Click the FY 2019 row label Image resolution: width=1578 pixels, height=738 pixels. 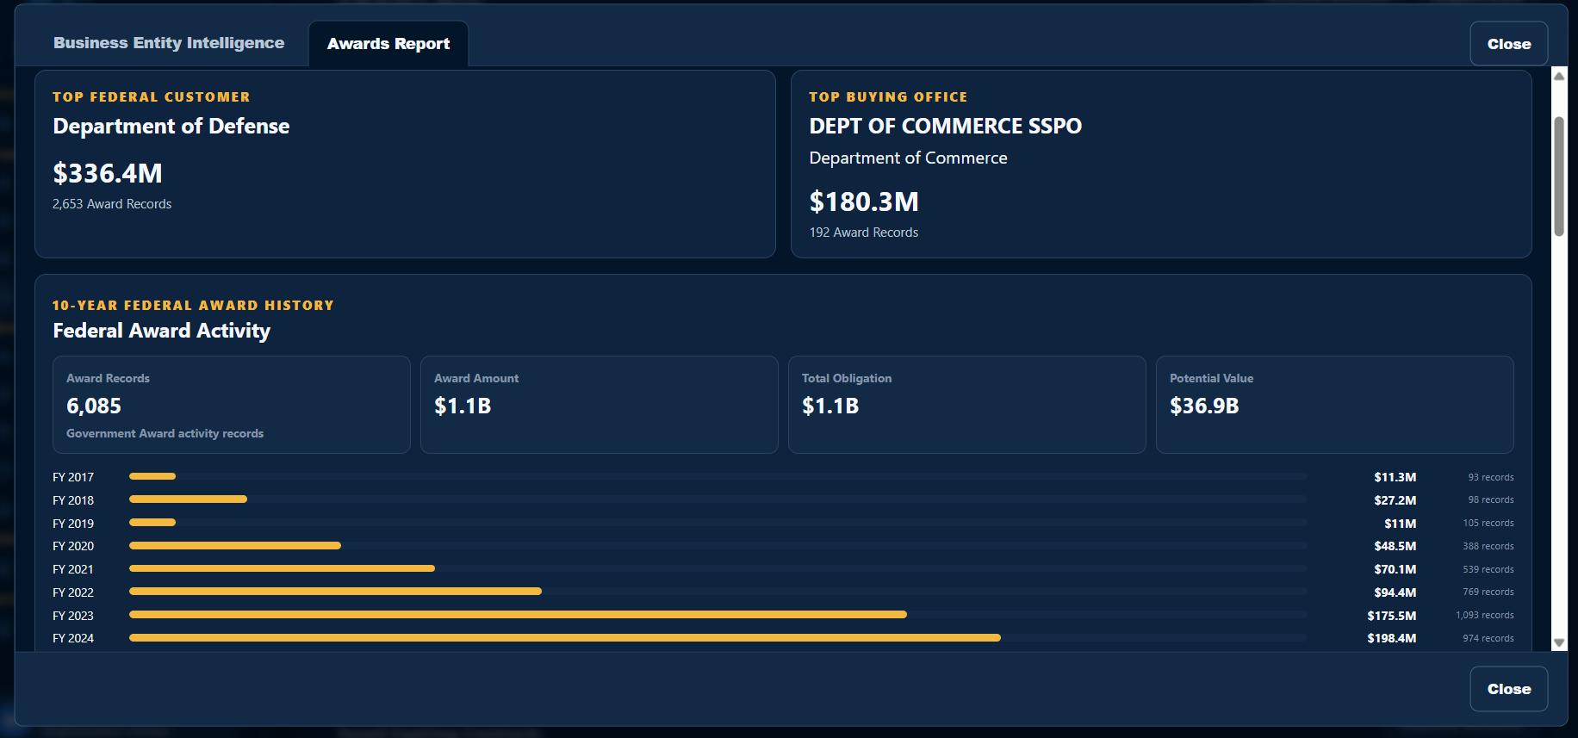coord(73,524)
